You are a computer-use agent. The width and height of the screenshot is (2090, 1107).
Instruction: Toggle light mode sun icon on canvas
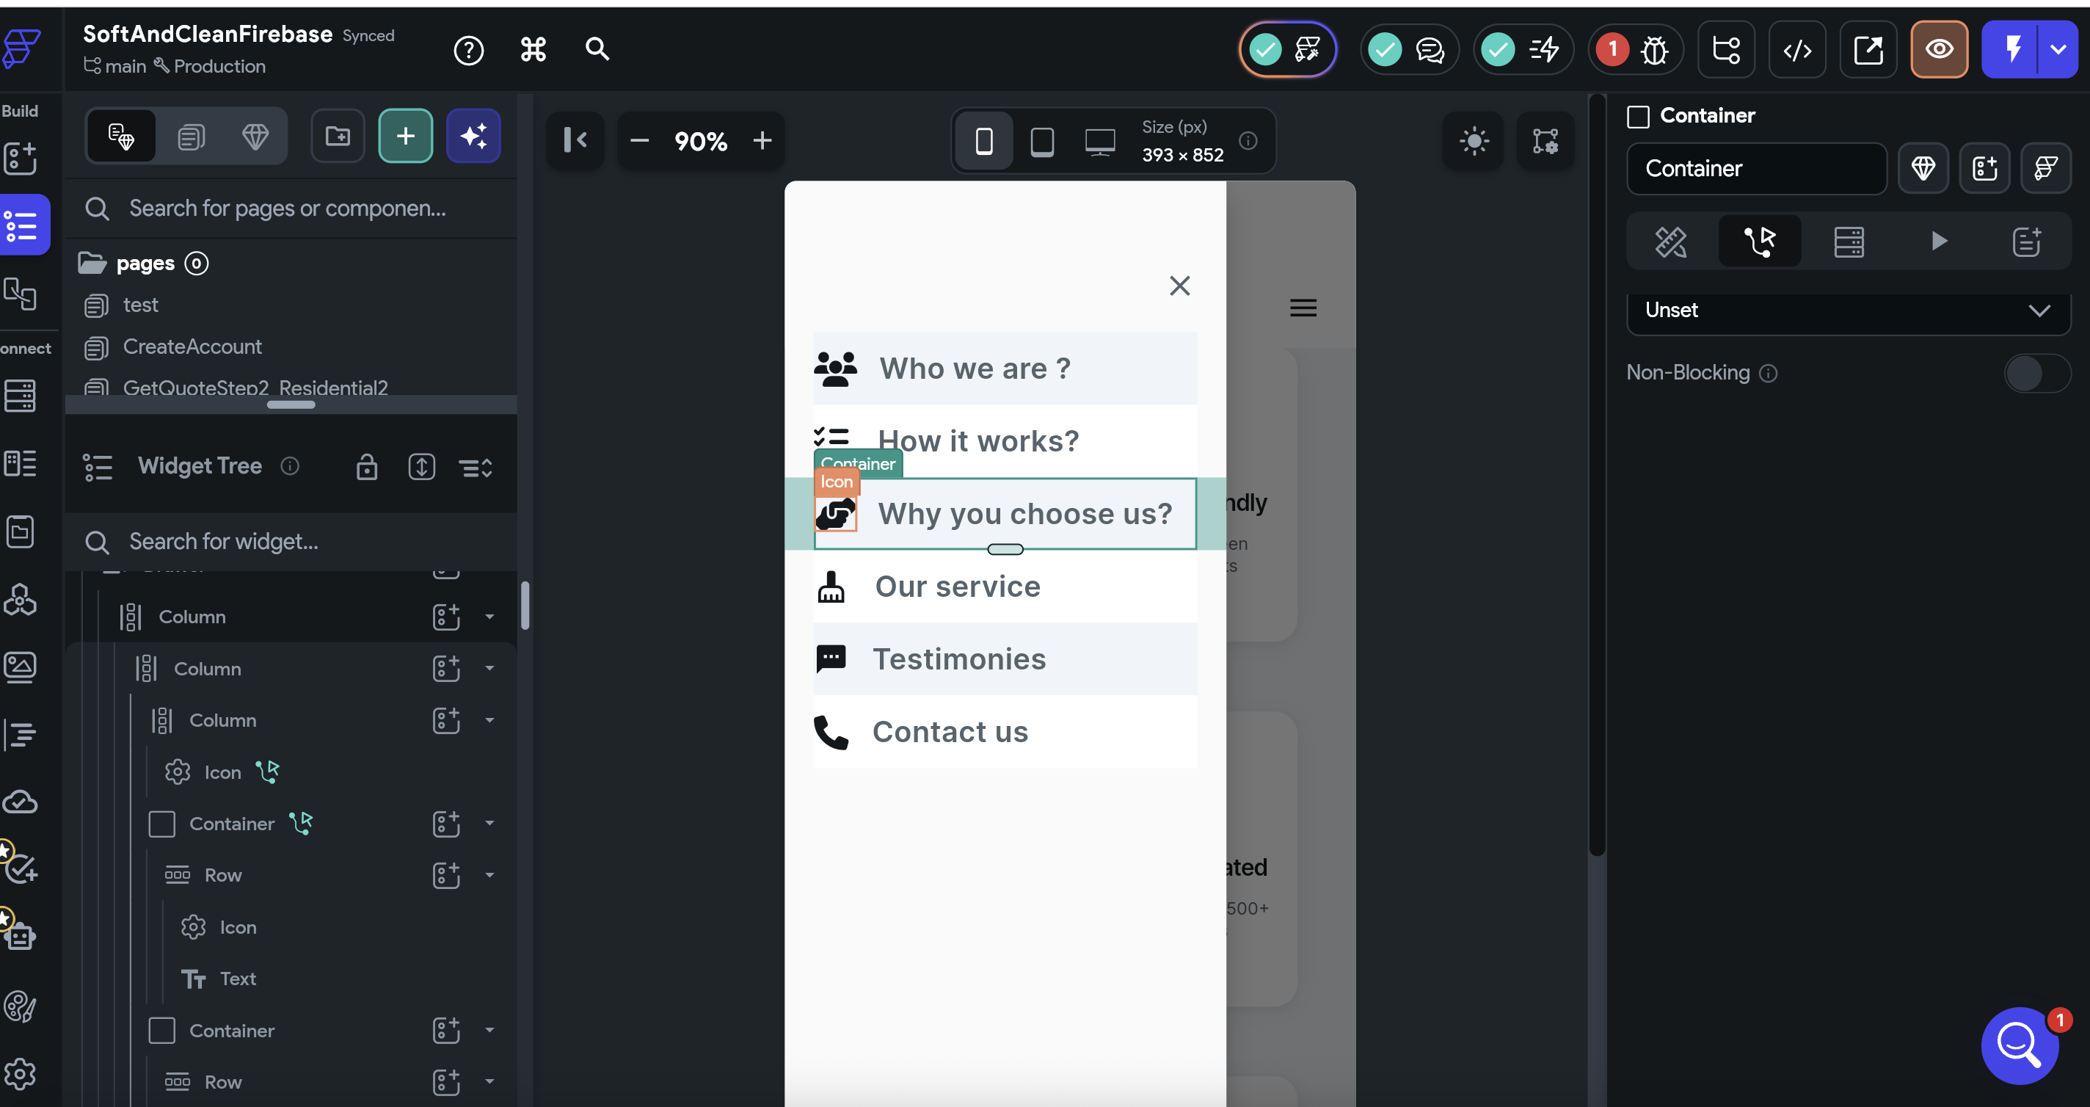tap(1474, 141)
